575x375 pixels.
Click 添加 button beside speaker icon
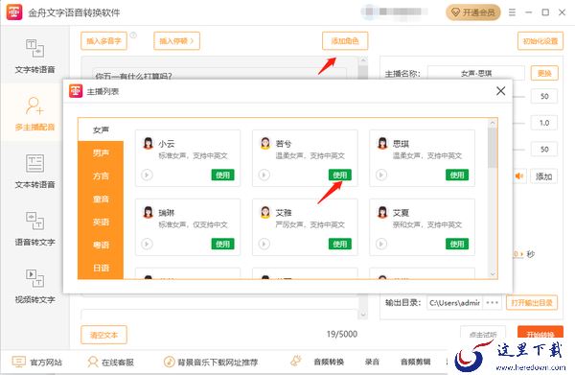tap(543, 176)
